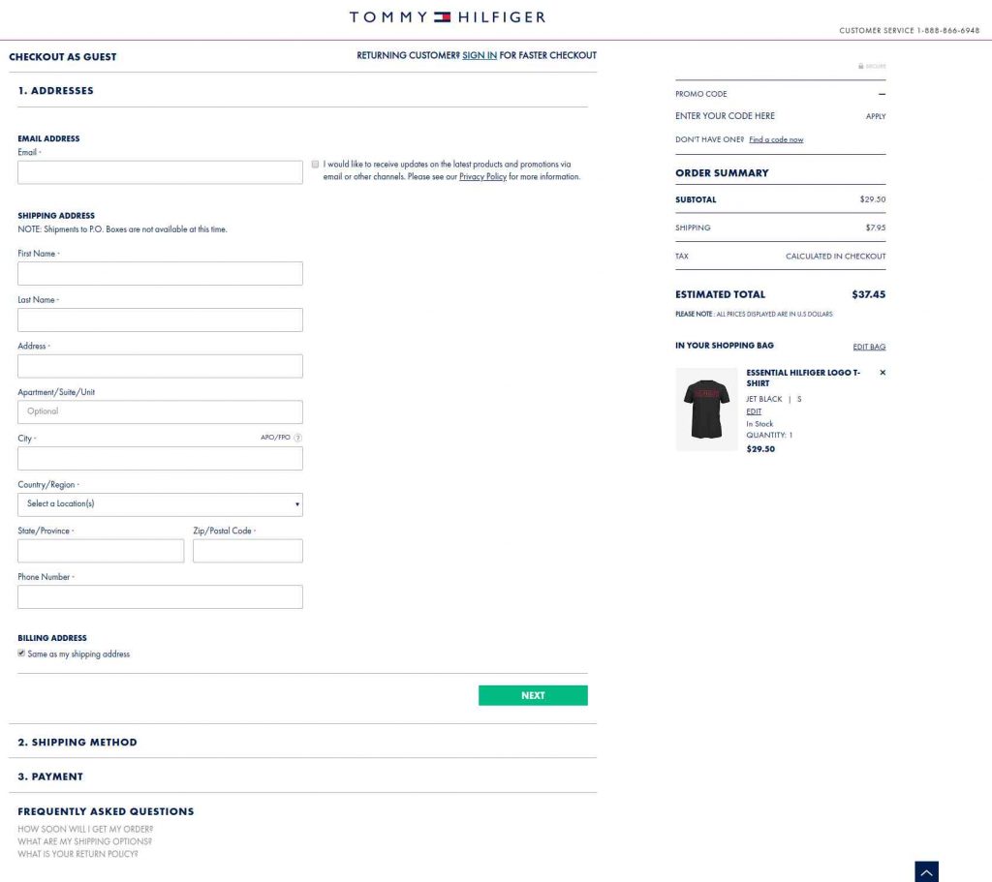This screenshot has height=882, width=992.
Task: Open the Privacy Policy link
Action: point(482,177)
